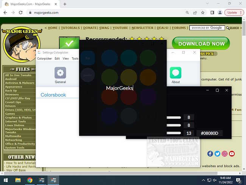Open the YOUTUBE nav link

120,28
